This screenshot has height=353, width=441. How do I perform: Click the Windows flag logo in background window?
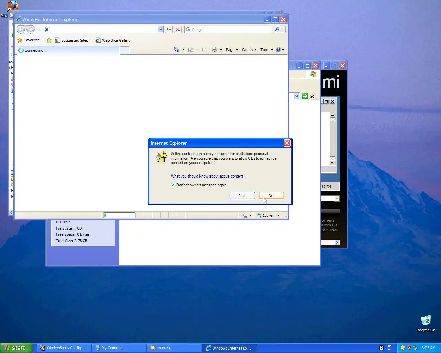pos(313,74)
